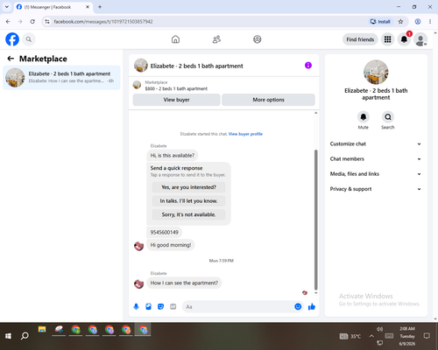Image resolution: width=438 pixels, height=350 pixels.
Task: Click the chat scrollbar thumb
Action: [x=315, y=220]
